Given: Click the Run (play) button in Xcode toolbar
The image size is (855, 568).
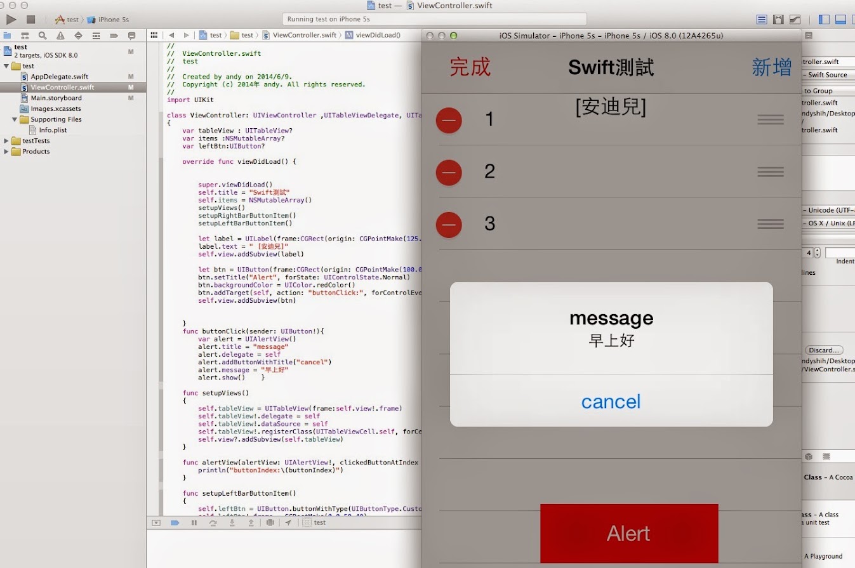Looking at the screenshot, I should point(11,20).
